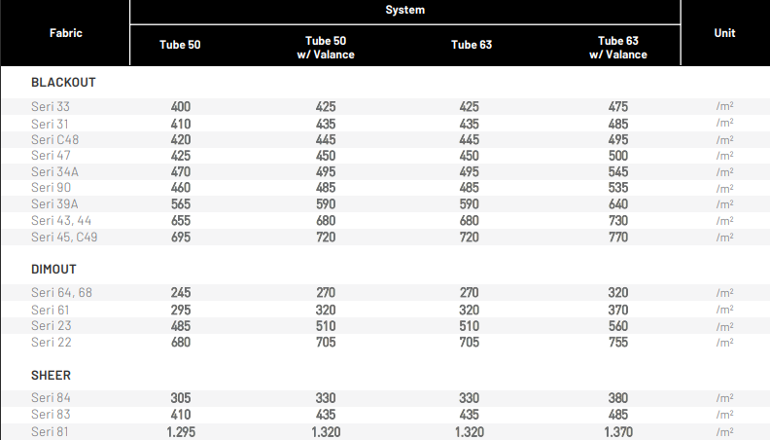Select the Seri 84 row label

52,398
